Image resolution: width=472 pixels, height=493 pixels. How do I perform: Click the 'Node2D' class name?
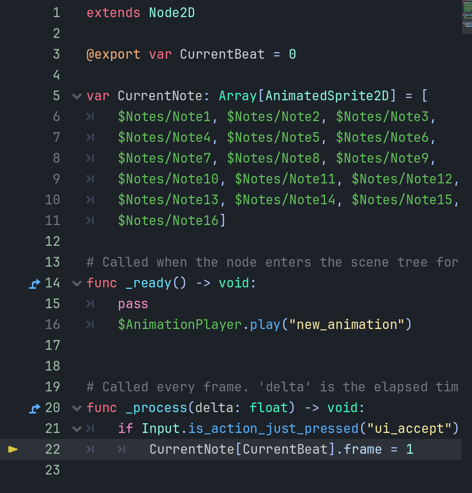[172, 13]
